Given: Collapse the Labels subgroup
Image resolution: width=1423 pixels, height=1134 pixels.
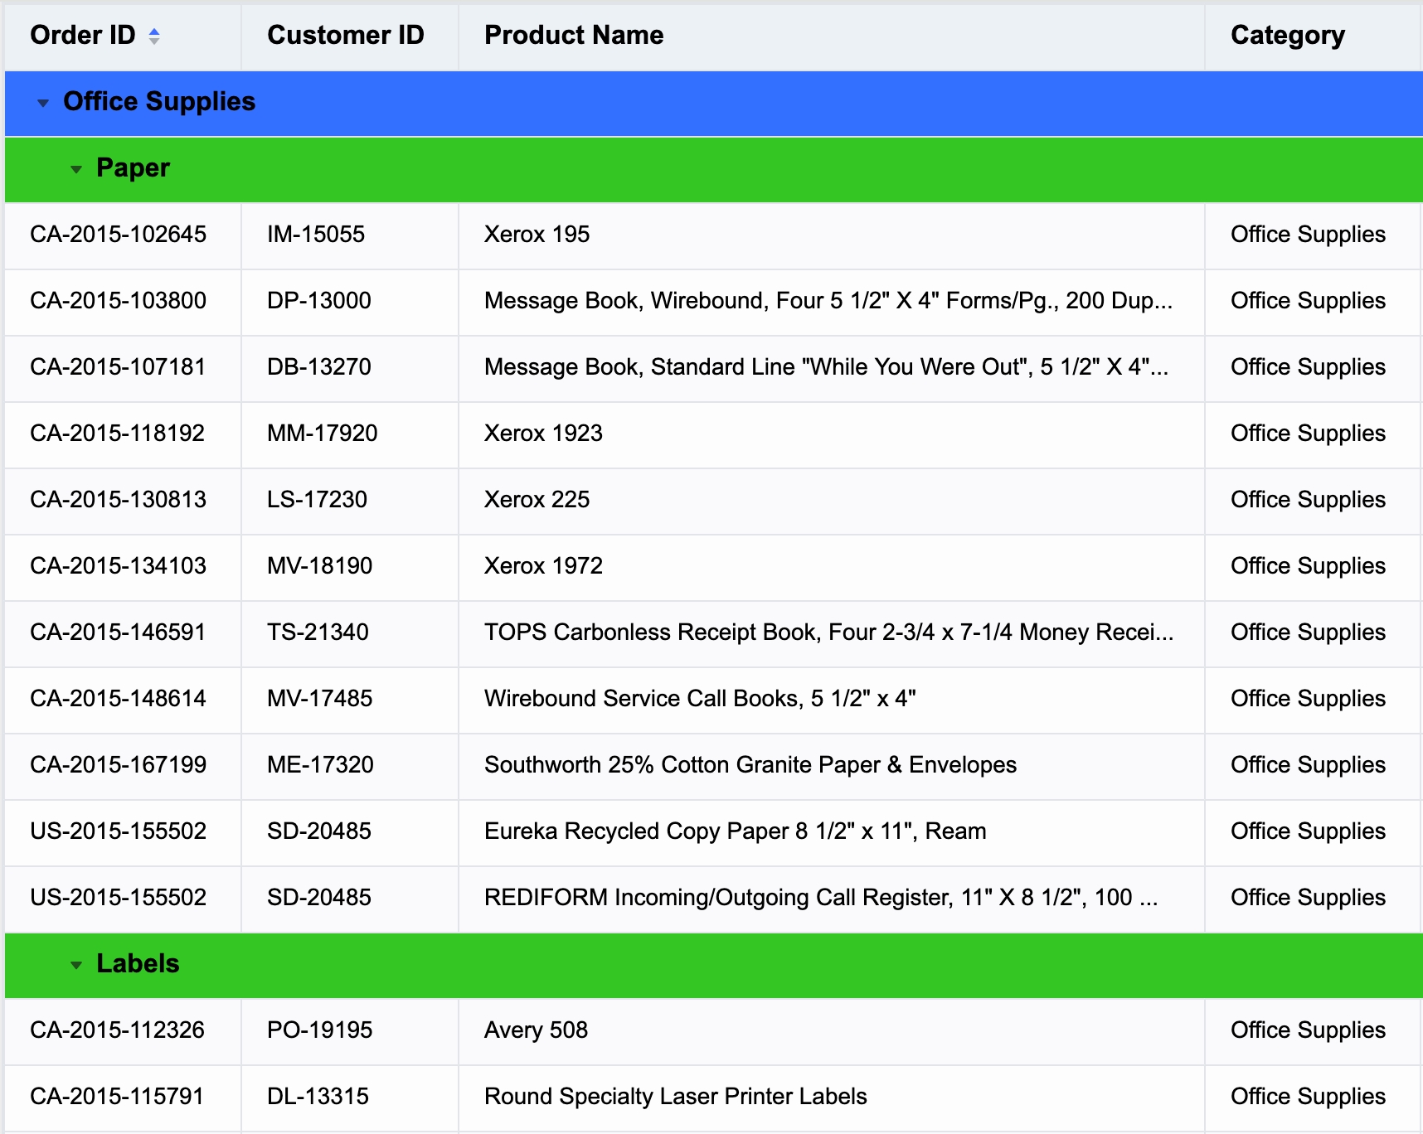Looking at the screenshot, I should coord(76,965).
